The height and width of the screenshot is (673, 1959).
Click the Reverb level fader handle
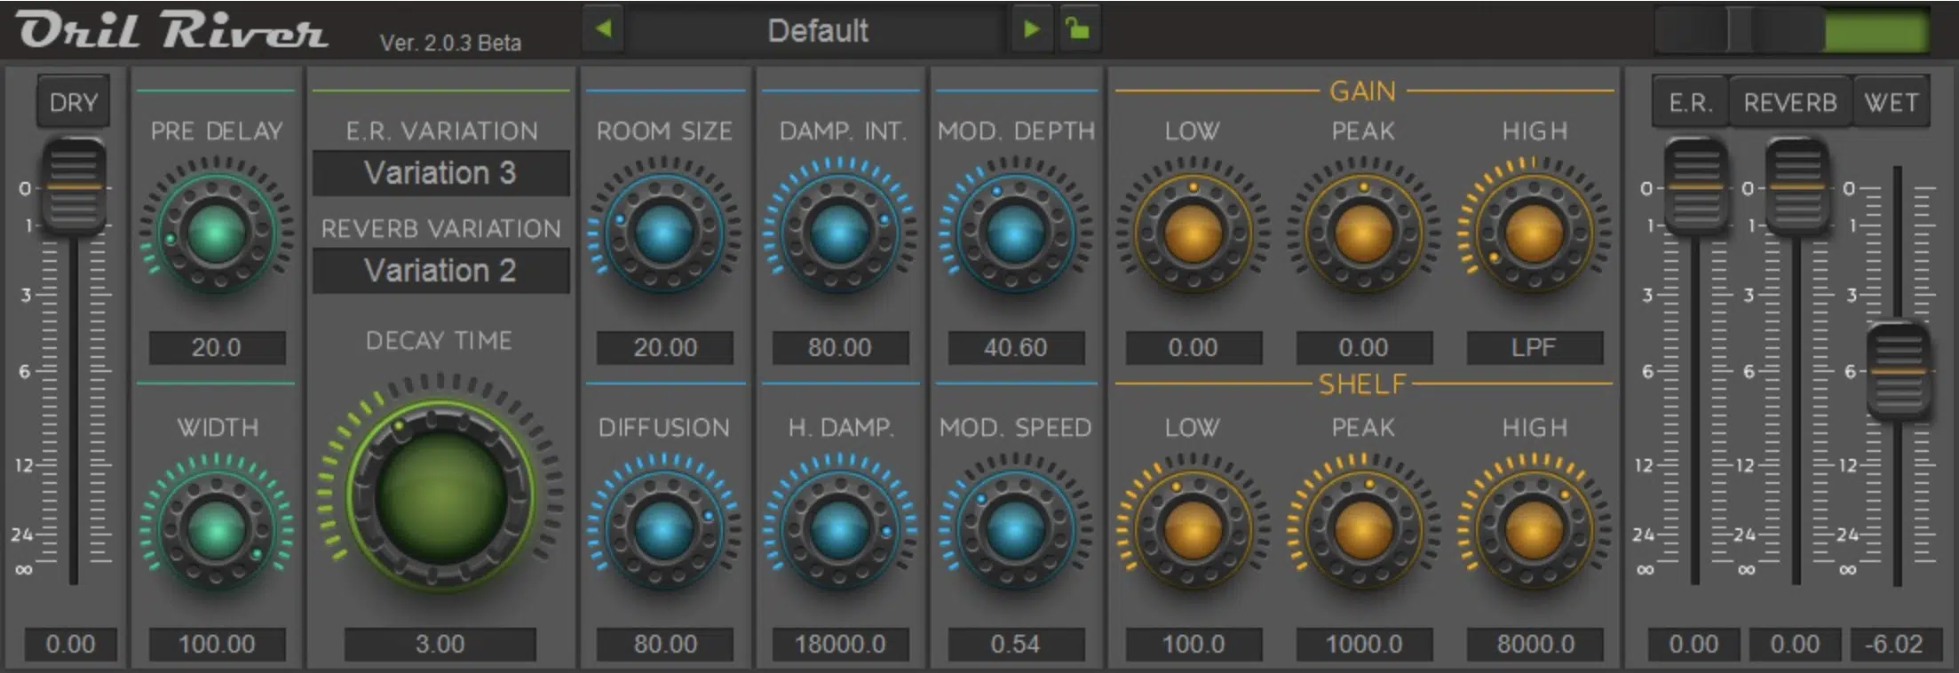click(x=1796, y=186)
